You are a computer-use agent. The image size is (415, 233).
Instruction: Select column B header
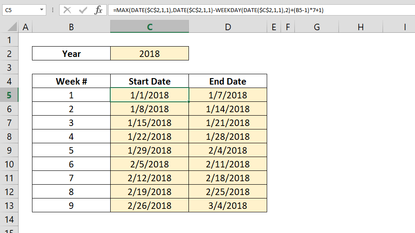click(71, 27)
